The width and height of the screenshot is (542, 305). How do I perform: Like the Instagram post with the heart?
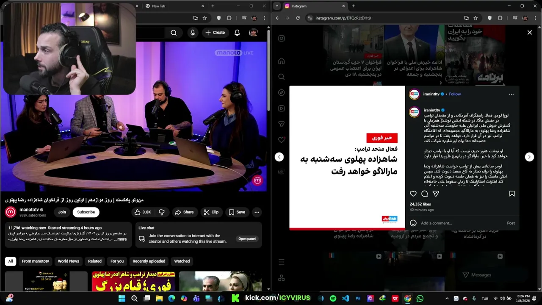pos(413,194)
